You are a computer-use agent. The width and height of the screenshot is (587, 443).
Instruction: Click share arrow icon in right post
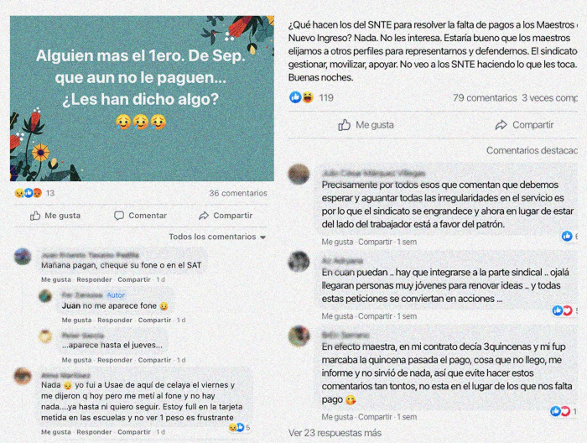tap(501, 125)
